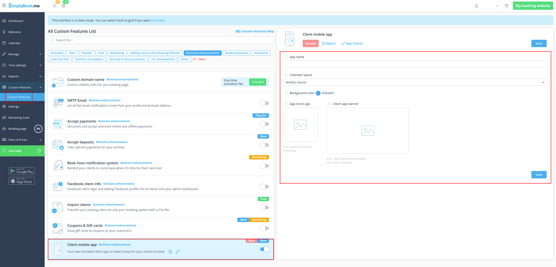The width and height of the screenshot is (556, 267).
Task: Open the help question mark icon
Action: click(x=506, y=6)
